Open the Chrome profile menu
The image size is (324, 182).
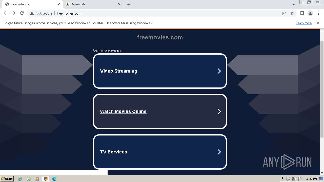pos(310,13)
